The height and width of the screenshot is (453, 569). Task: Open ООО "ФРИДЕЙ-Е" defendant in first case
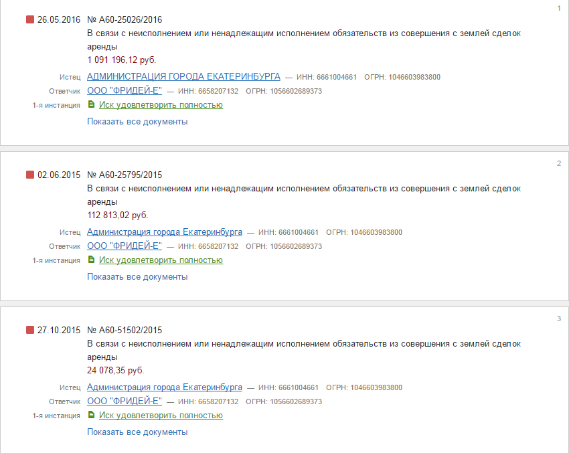[125, 91]
